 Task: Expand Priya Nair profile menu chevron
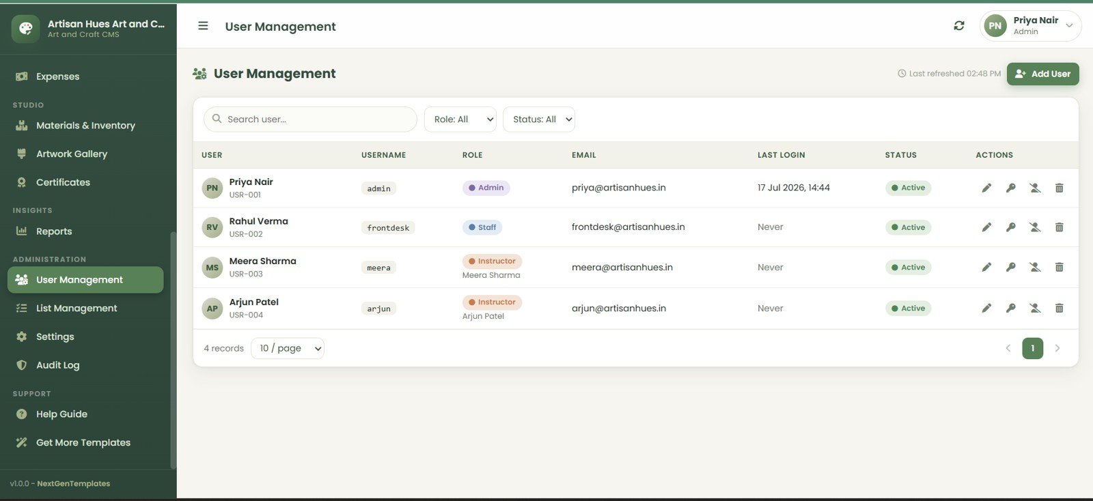(1069, 26)
